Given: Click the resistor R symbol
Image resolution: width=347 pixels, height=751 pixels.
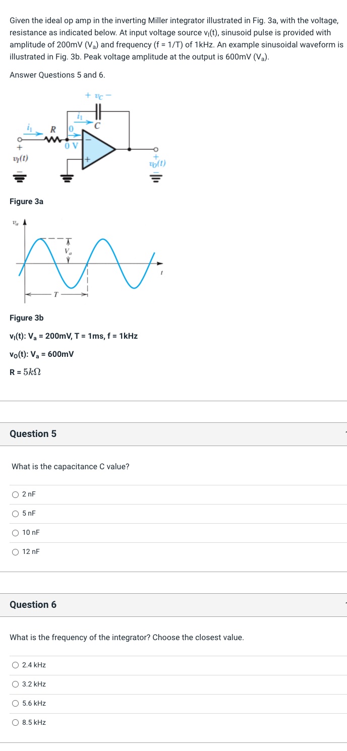Looking at the screenshot, I should [x=52, y=138].
